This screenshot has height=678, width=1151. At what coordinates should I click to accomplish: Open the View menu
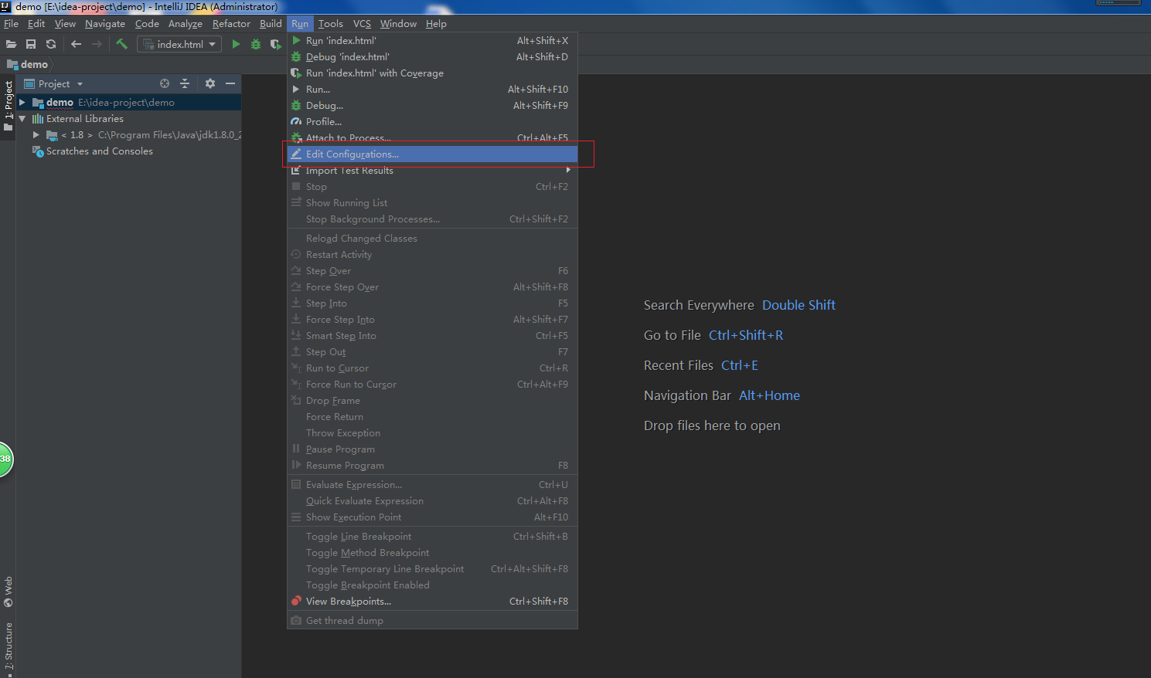click(x=65, y=23)
